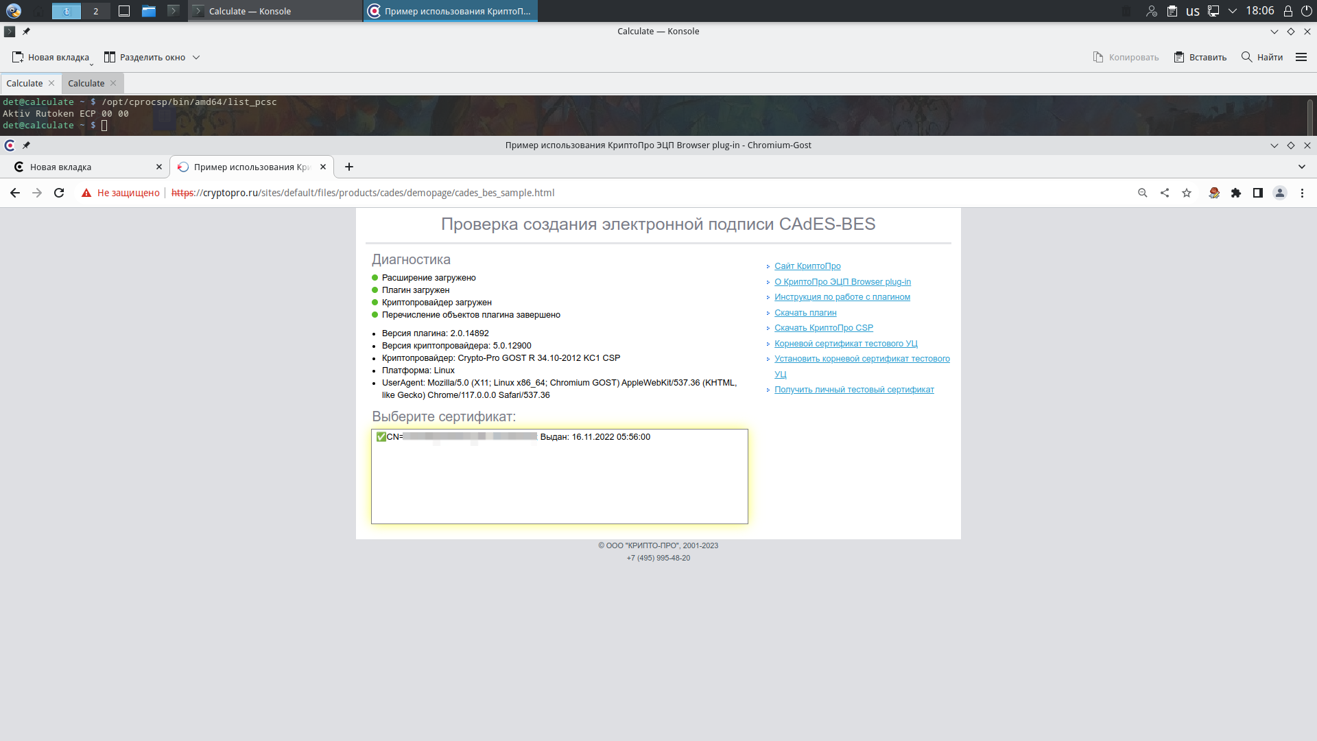Click Разделить окно in Konsole toolbar
1317x741 pixels.
click(x=145, y=58)
